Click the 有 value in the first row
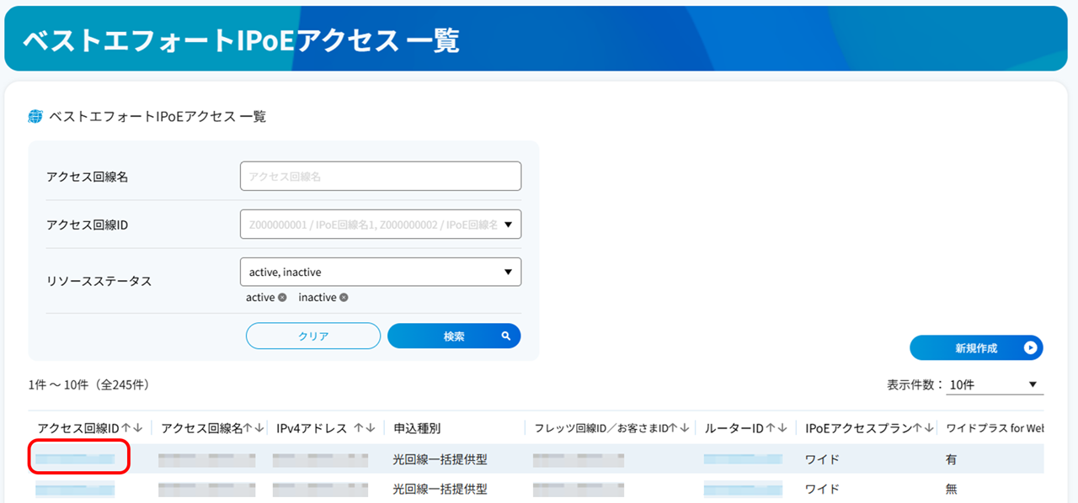The image size is (1078, 503). 952,459
